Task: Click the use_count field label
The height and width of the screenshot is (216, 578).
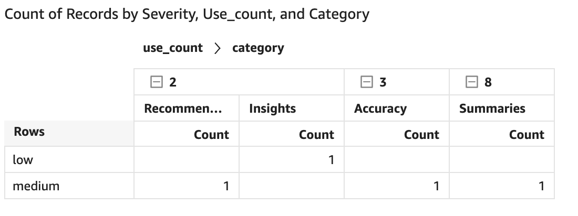Action: point(172,48)
